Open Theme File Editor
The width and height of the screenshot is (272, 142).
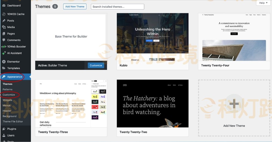coord(13,122)
